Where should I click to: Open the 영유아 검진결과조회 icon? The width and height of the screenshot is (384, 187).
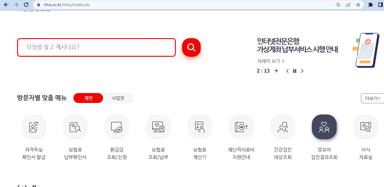pyautogui.click(x=324, y=127)
